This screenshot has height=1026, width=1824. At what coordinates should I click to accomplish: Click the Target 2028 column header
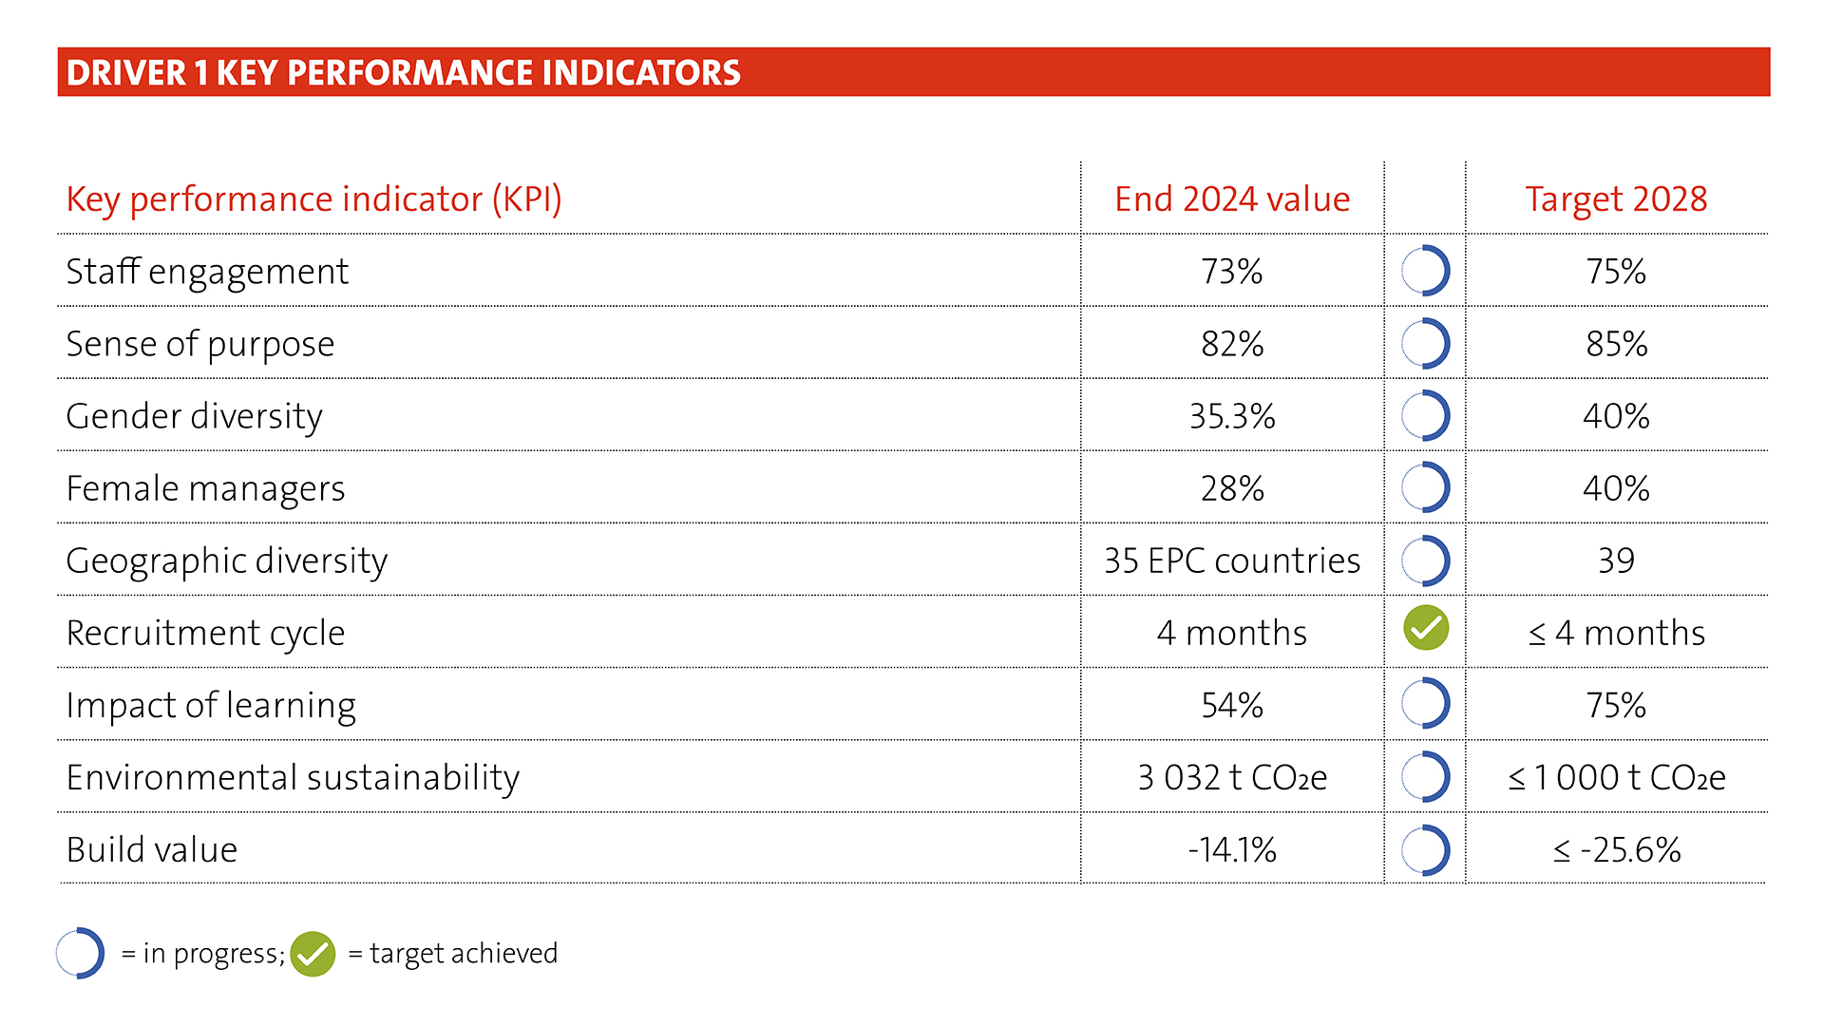point(1616,199)
